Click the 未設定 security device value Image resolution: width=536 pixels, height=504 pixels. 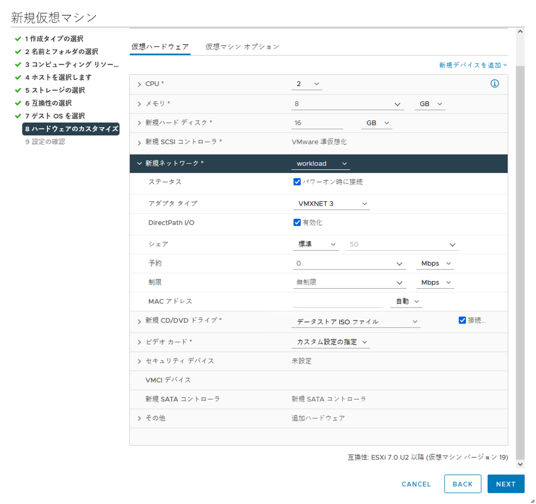coord(302,361)
